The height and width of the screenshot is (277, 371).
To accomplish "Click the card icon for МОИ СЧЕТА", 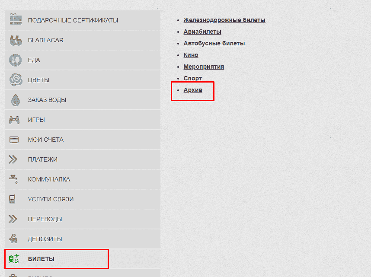I will point(14,140).
